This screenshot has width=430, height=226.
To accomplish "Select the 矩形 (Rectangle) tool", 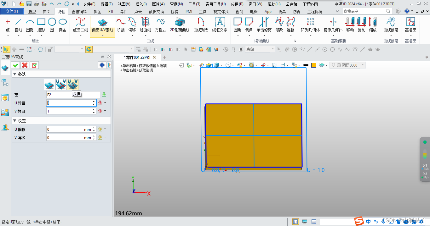I will 41,25.
